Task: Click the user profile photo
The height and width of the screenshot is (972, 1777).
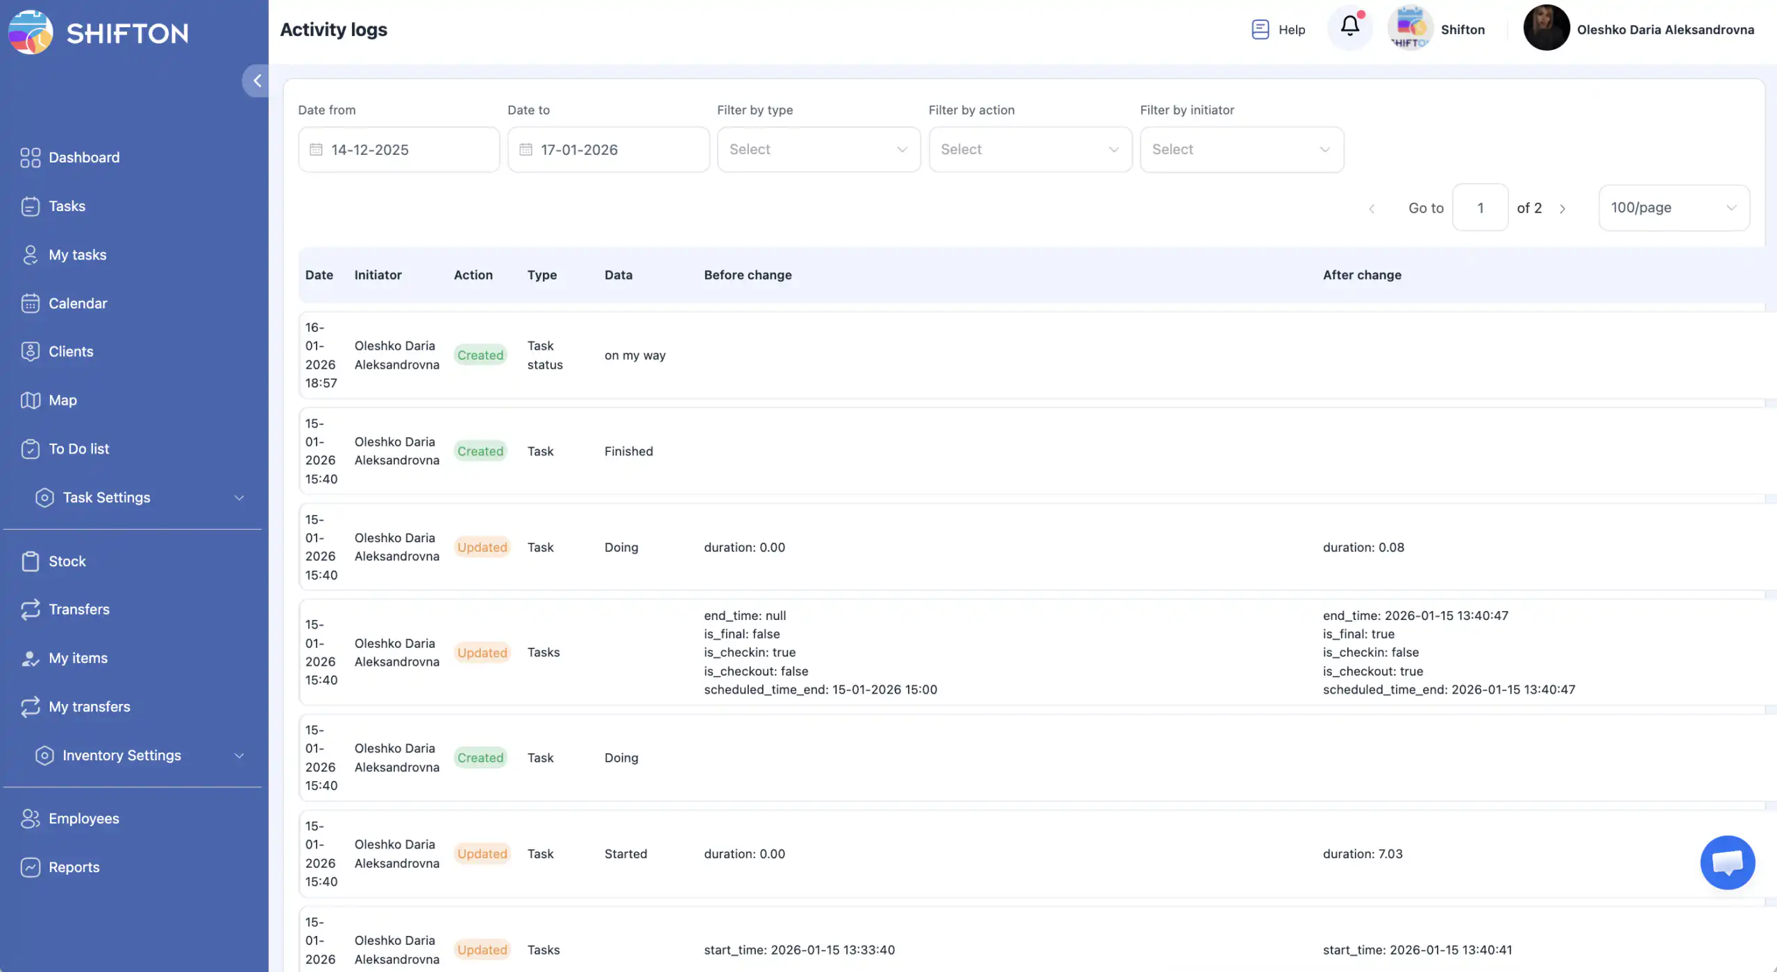Action: click(x=1546, y=28)
